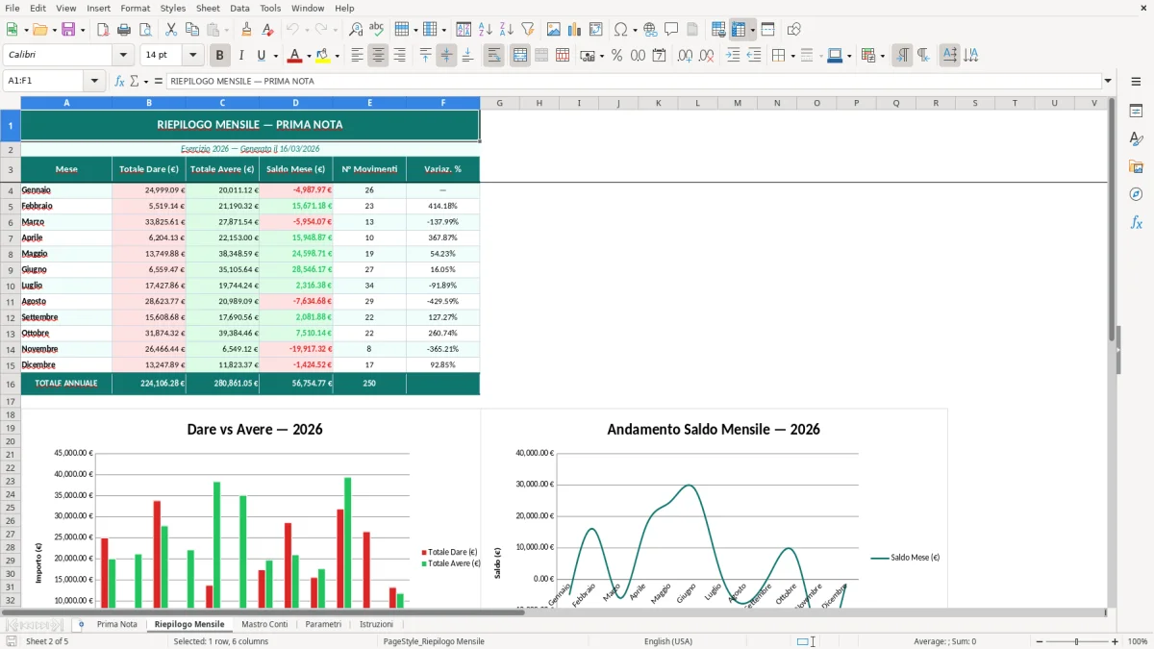Open sidebar Properties panel icon

(1136, 112)
